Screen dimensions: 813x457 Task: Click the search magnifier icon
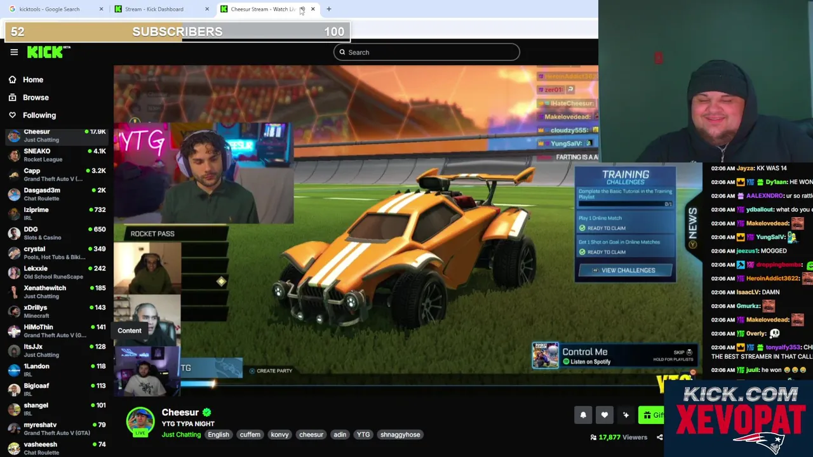(x=342, y=52)
